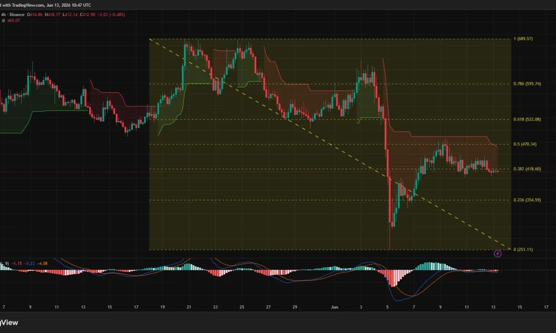This screenshot has width=556, height=333.
Task: Select the Fibonacci level 1 (689.57) label
Action: click(523, 39)
